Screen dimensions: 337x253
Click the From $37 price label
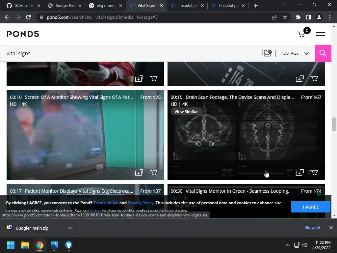150,191
